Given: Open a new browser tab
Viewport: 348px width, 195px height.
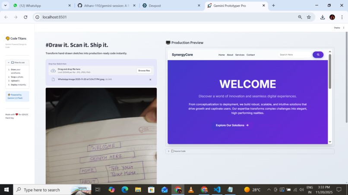Looking at the screenshot, I should 273,6.
